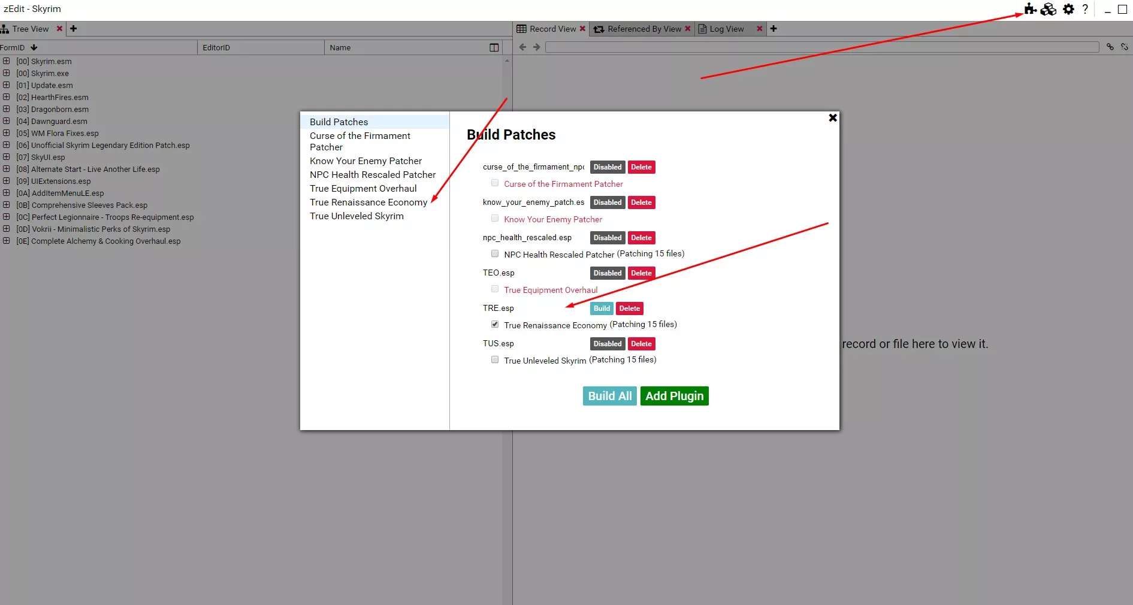This screenshot has height=605, width=1133.
Task: Go forward in record view history
Action: 536,47
